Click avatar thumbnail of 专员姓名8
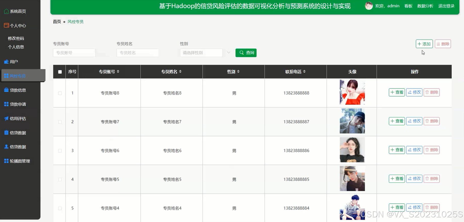464x222 pixels. [352, 92]
